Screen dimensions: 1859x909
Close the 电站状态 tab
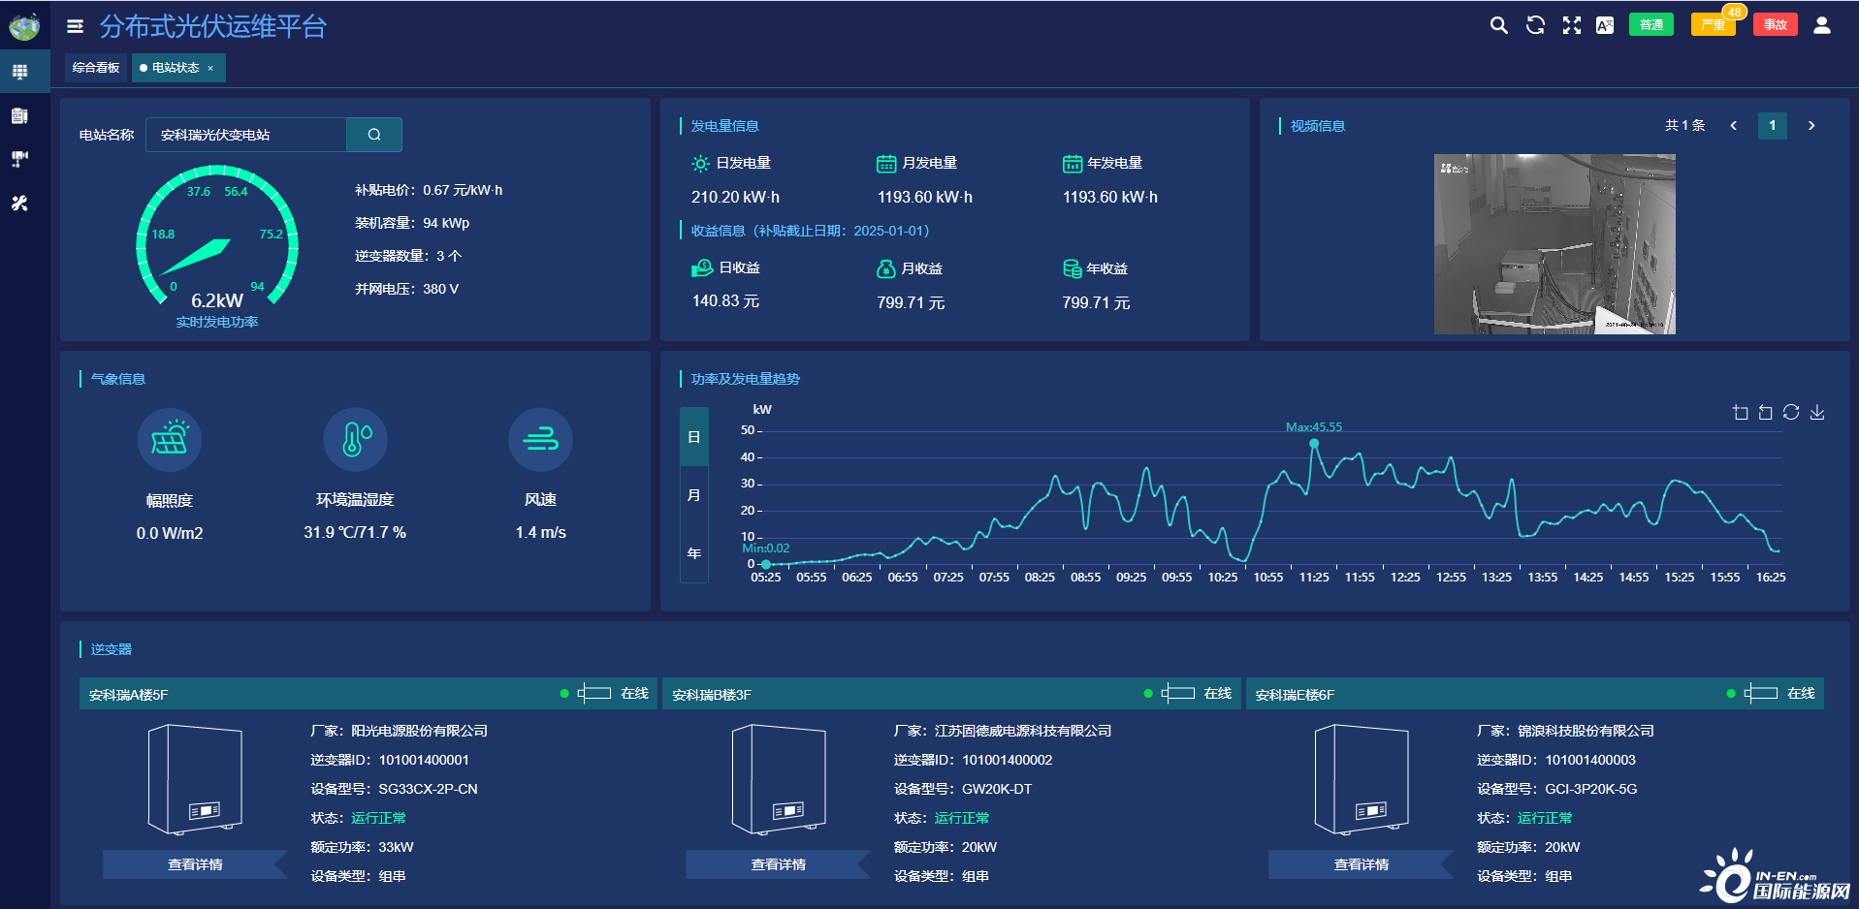[210, 69]
